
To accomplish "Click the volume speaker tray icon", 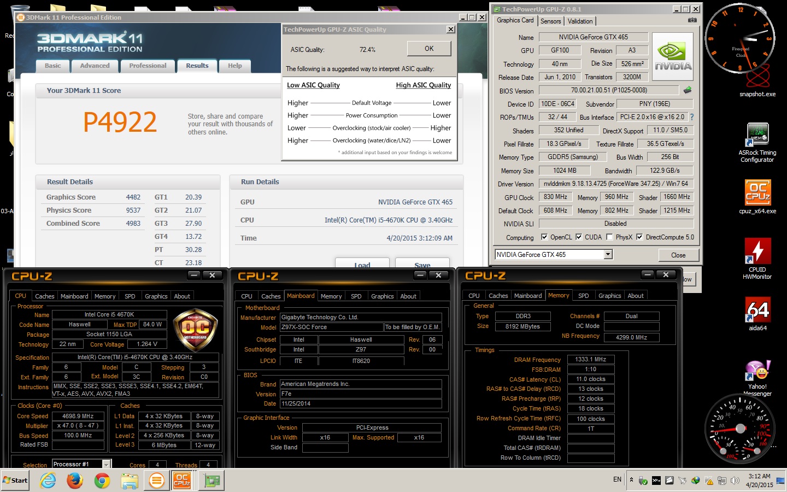I will [x=735, y=481].
